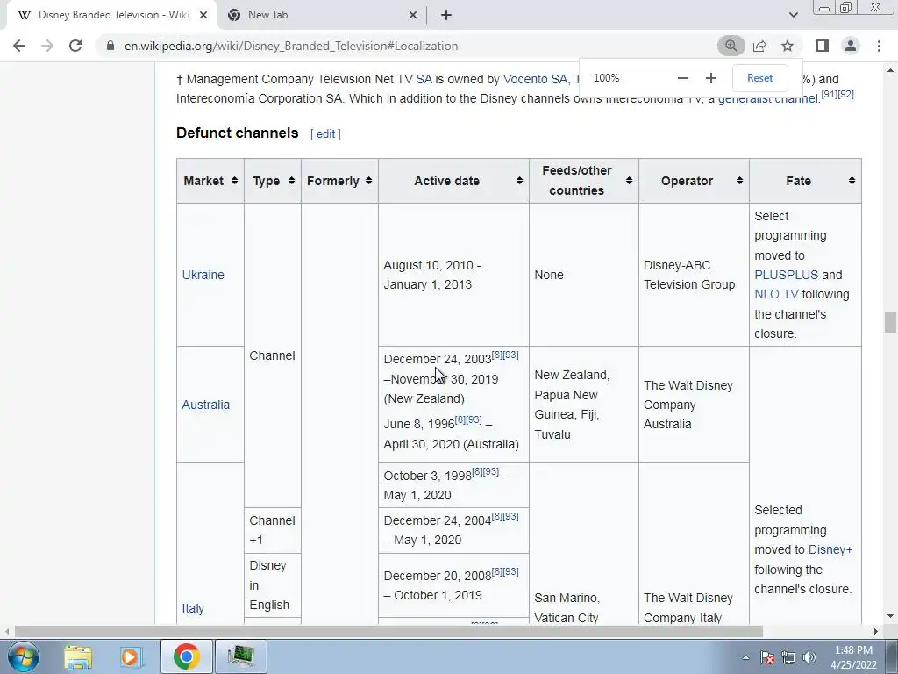Open the SA link after Net TV
Viewport: 898px width, 674px height.
(424, 79)
